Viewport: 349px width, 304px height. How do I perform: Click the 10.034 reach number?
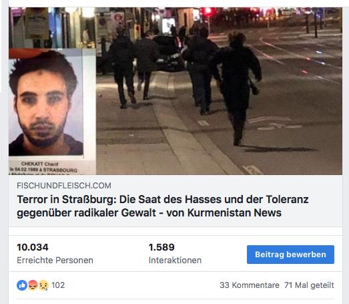click(33, 247)
